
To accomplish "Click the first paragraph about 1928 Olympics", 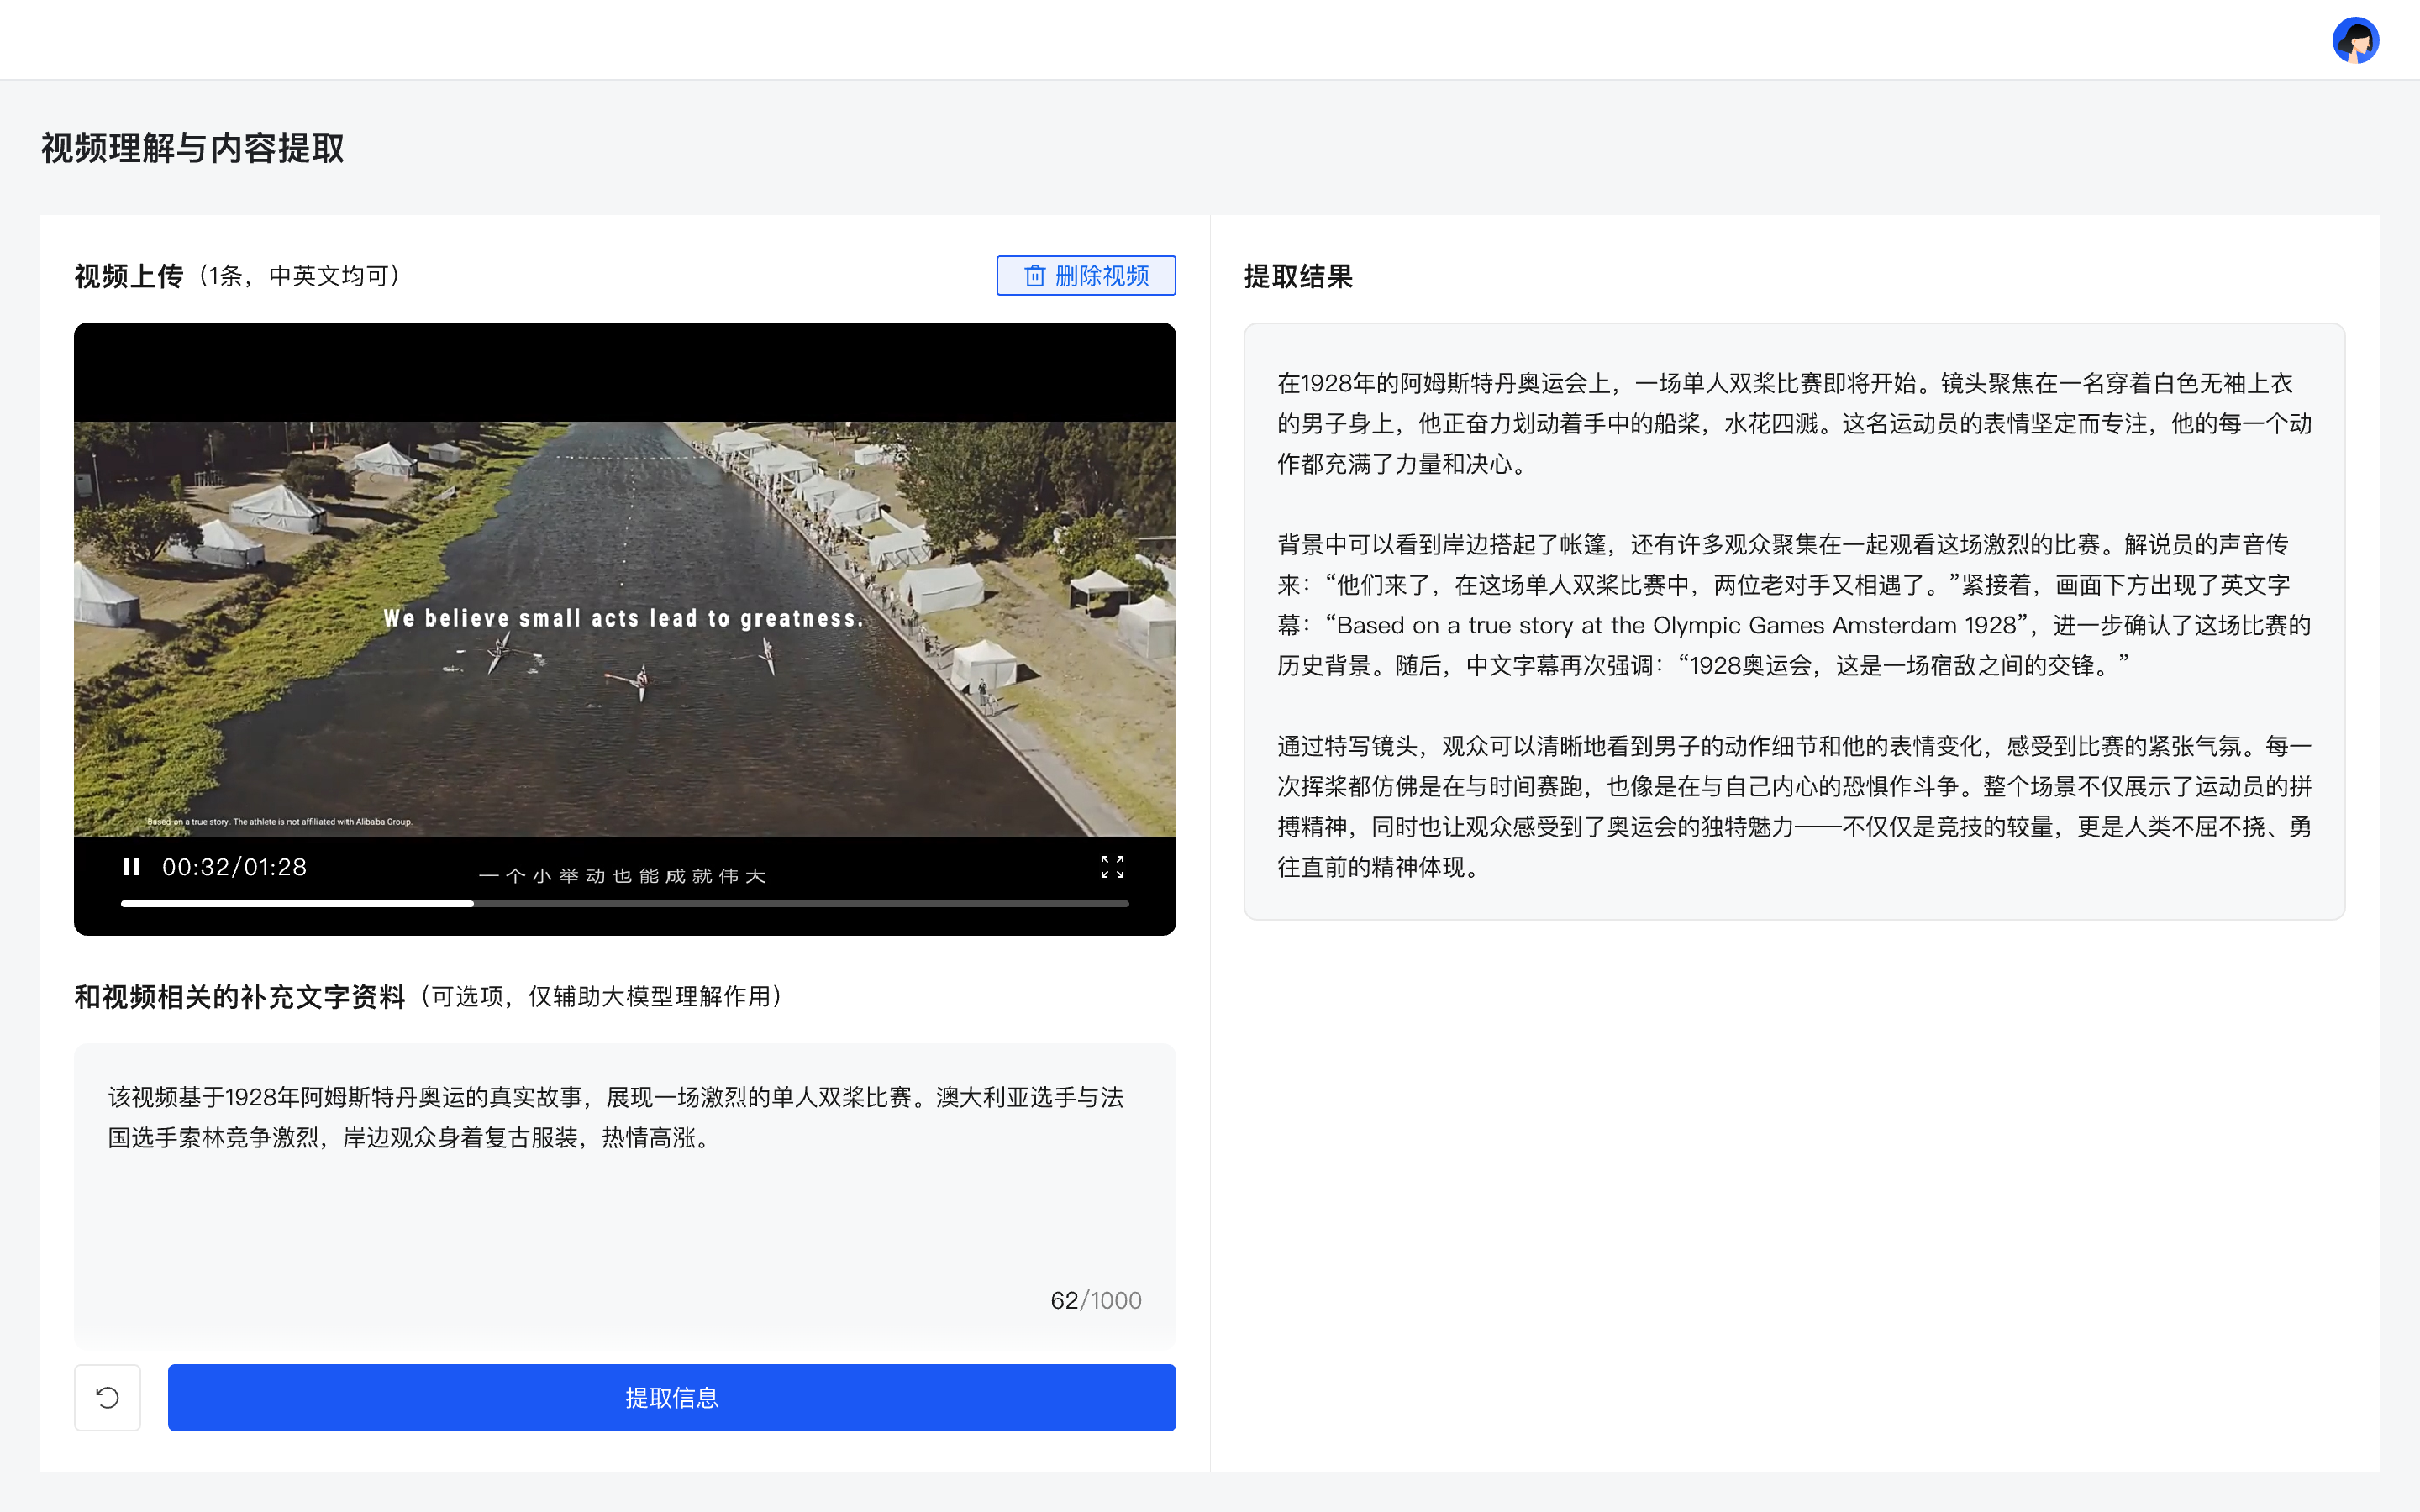I will (1794, 423).
